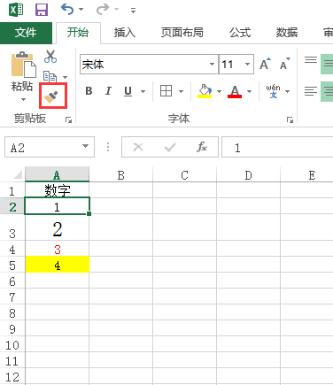Toggle italic formatting
Viewport: 333px width, 385px height.
(x=108, y=91)
